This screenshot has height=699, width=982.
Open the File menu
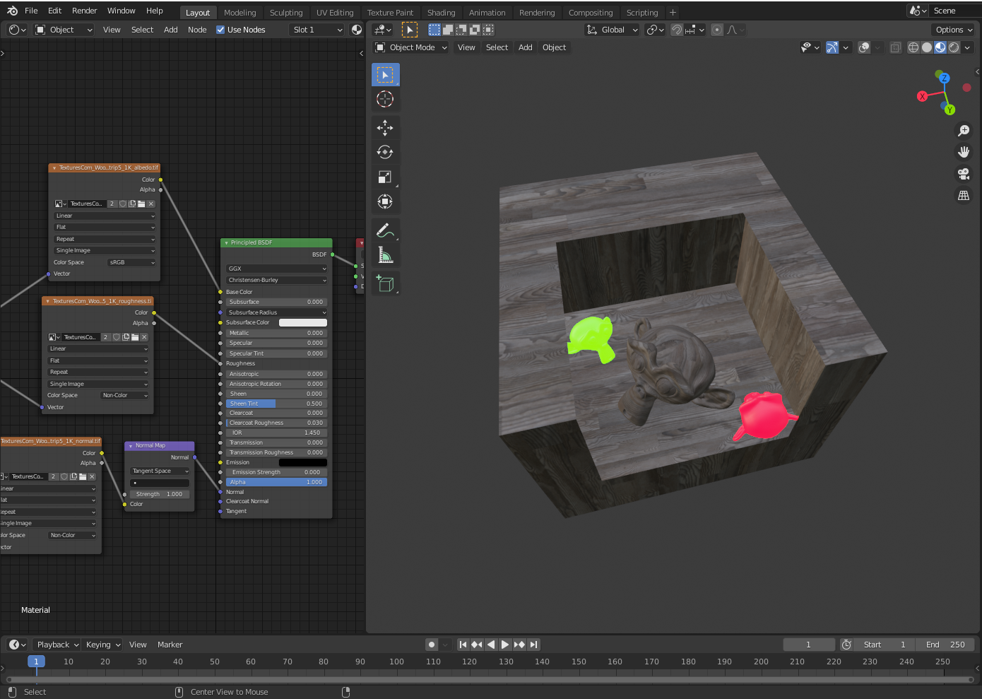31,11
